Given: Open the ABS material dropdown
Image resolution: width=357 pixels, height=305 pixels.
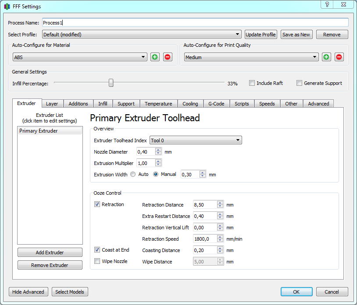Looking at the screenshot, I should [x=80, y=57].
